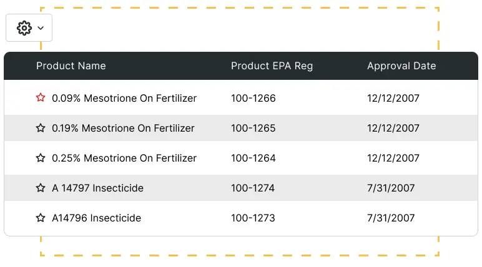Select the 0.09% Mesotrione On Fertilizer name
Screen dimensions: 482x267
(x=124, y=98)
